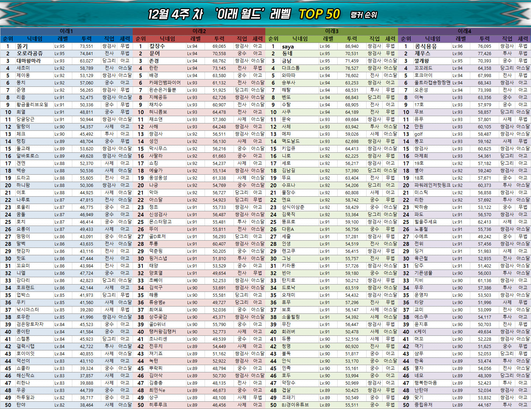Viewport: 531px width, 409px height.
Task: Select the nickname saya in 이래3
Action: 288,46
